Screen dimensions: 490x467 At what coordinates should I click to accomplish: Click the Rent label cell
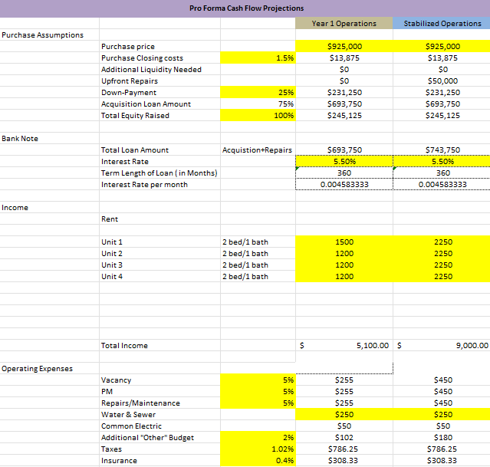click(x=159, y=219)
